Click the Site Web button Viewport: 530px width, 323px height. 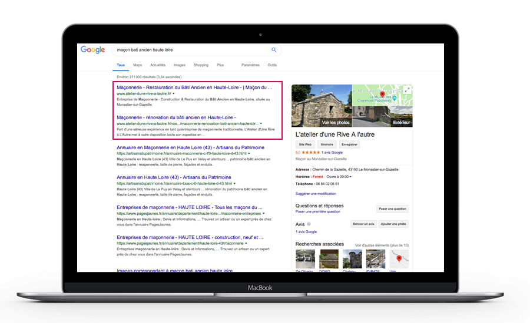(x=305, y=144)
